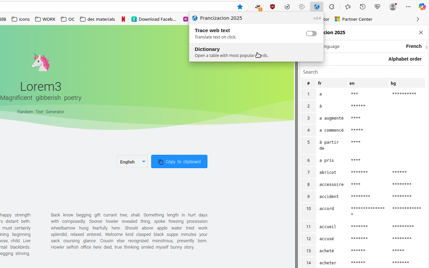The height and width of the screenshot is (268, 429).
Task: Click row number 1 in dictionary table
Action: point(308,94)
